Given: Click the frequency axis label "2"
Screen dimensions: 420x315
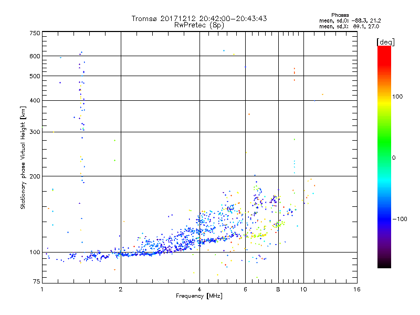Looking at the screenshot, I should (x=121, y=289).
